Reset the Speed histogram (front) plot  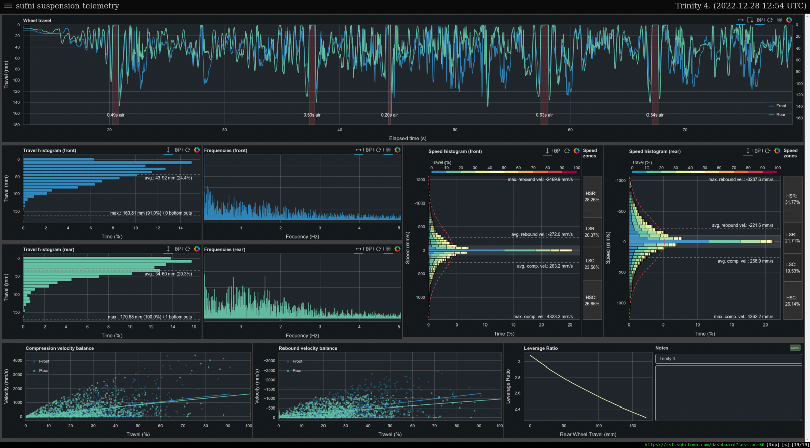[x=567, y=151]
